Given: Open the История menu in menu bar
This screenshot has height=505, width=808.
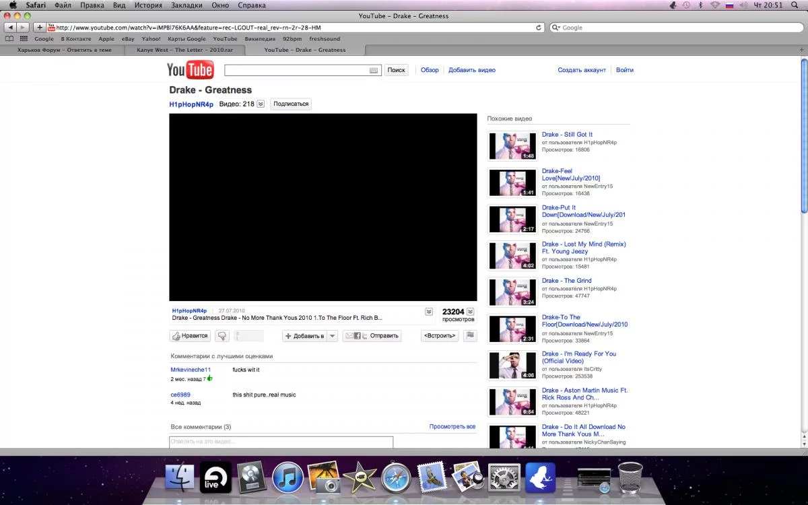Looking at the screenshot, I should (147, 5).
